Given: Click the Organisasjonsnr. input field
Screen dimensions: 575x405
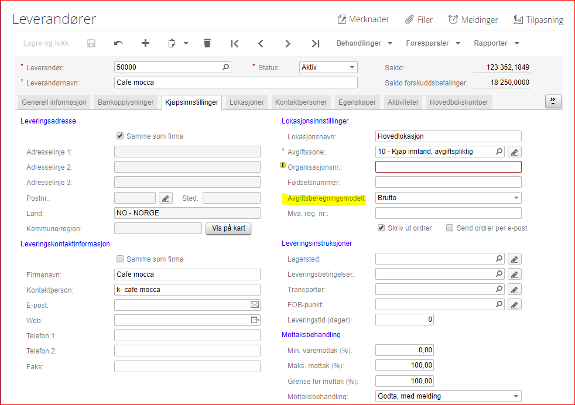Looking at the screenshot, I should (448, 167).
